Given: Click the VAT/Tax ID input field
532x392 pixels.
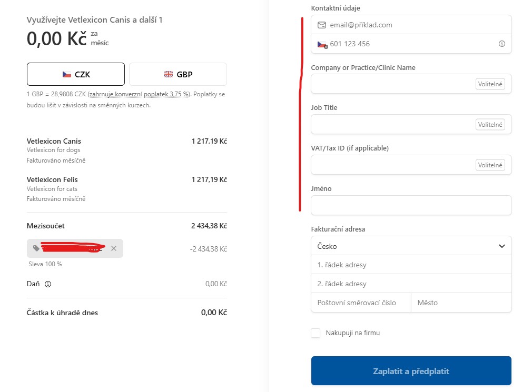Looking at the screenshot, I should (411, 165).
